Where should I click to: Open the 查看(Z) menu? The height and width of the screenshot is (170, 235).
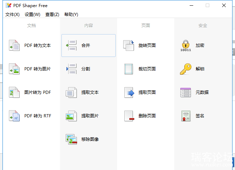tap(52, 15)
